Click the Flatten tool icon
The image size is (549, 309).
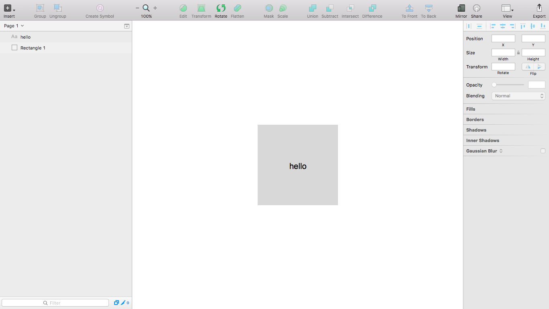pos(238,8)
